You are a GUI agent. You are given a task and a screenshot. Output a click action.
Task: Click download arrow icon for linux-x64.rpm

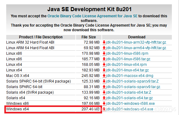click(x=104, y=65)
